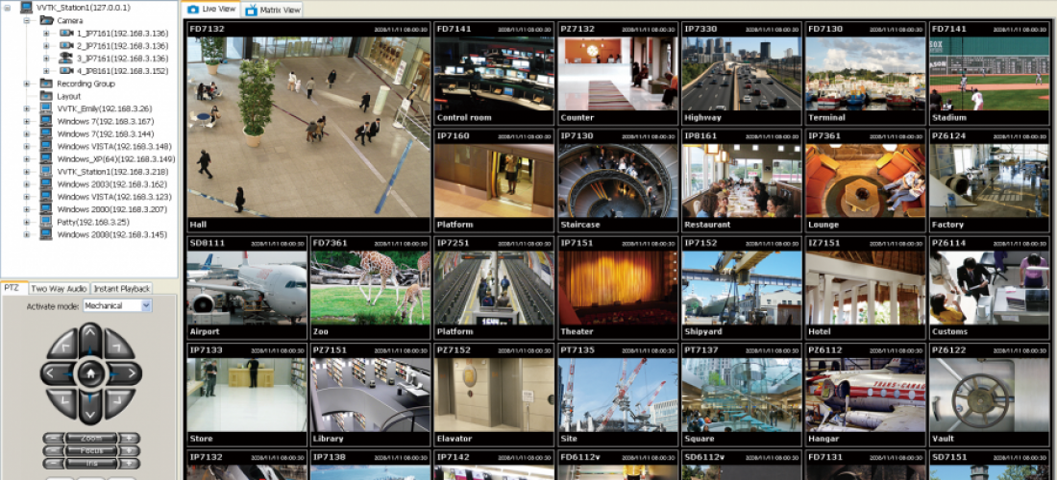Click the Zoom label button
Screen dimensions: 1057x480
tap(91, 439)
